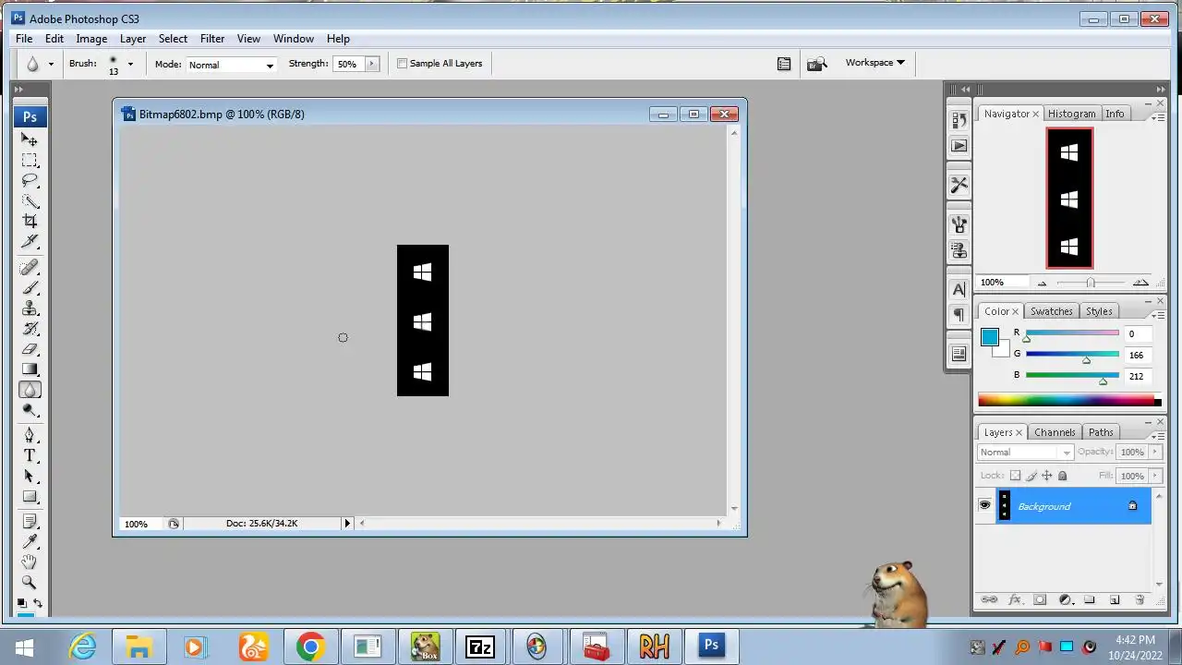The image size is (1182, 665).
Task: Open the Strength slider arrow
Action: pyautogui.click(x=372, y=64)
